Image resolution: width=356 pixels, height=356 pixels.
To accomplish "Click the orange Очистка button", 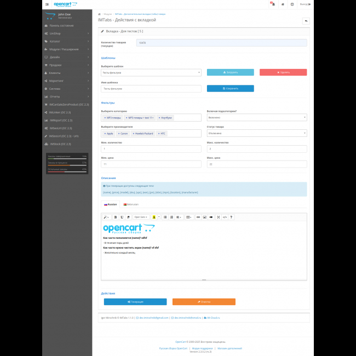I will tap(204, 302).
